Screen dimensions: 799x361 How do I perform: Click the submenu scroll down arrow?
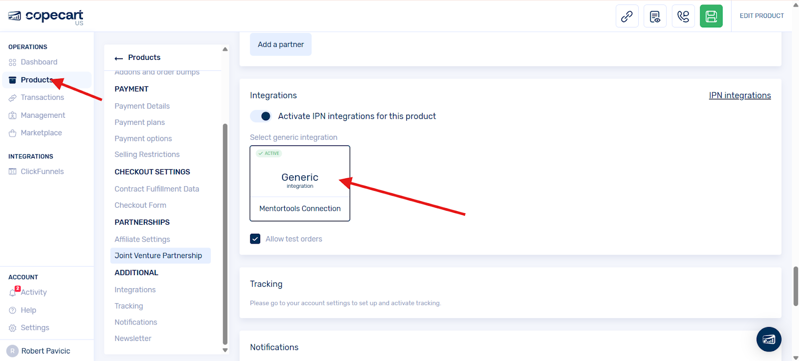pyautogui.click(x=225, y=350)
